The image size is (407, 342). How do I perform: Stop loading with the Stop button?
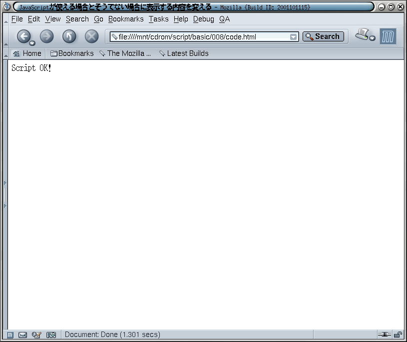pyautogui.click(x=91, y=36)
